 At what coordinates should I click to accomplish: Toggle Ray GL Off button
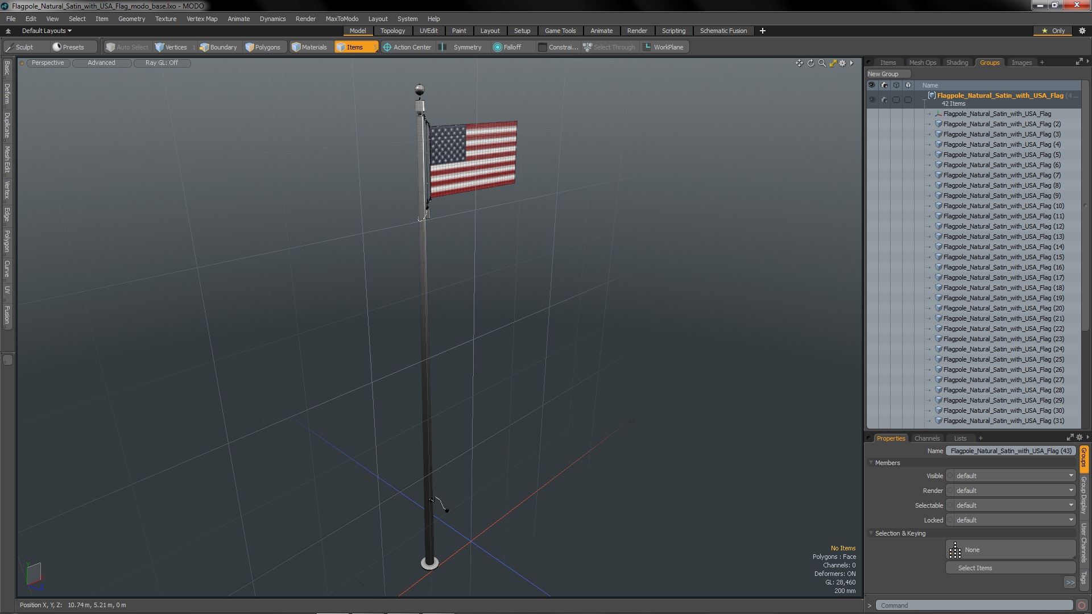tap(162, 63)
